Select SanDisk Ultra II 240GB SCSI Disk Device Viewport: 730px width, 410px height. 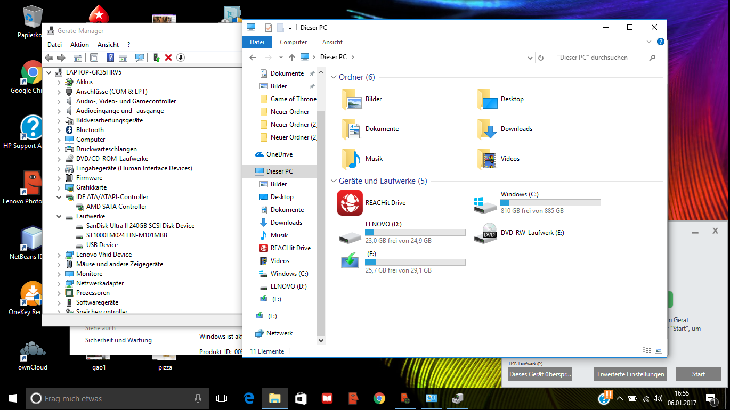[x=140, y=226]
